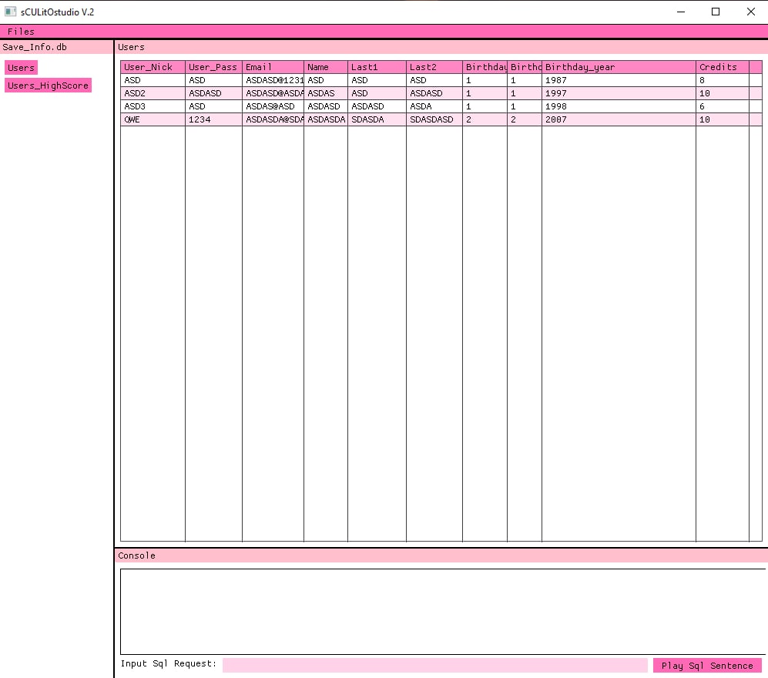
Task: Select the Users table button
Action: coord(21,68)
